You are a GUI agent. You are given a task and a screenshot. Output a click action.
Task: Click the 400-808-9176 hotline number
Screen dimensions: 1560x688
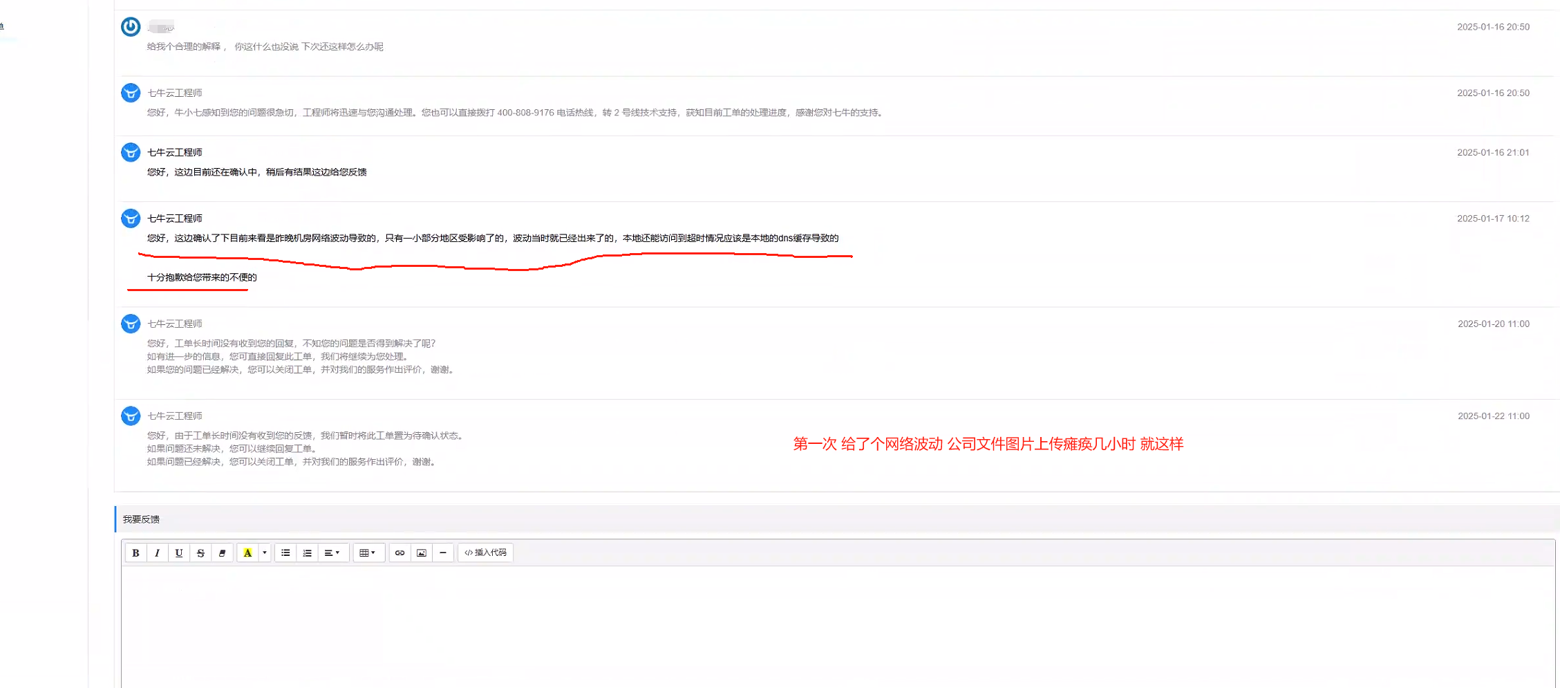click(x=526, y=113)
